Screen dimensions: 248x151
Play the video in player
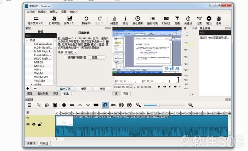click(x=170, y=86)
